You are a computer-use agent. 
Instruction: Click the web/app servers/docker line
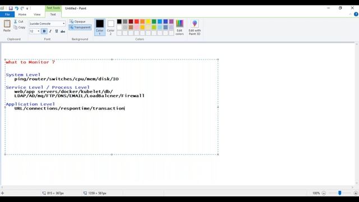click(x=63, y=91)
